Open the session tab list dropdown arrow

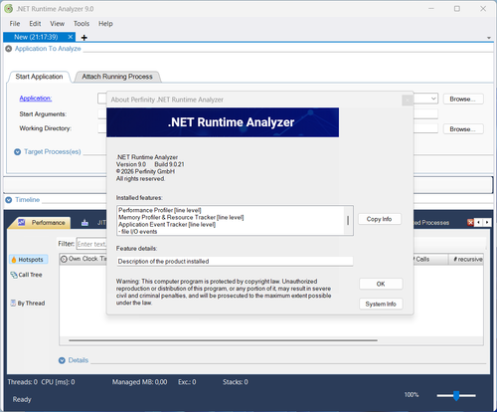489,38
